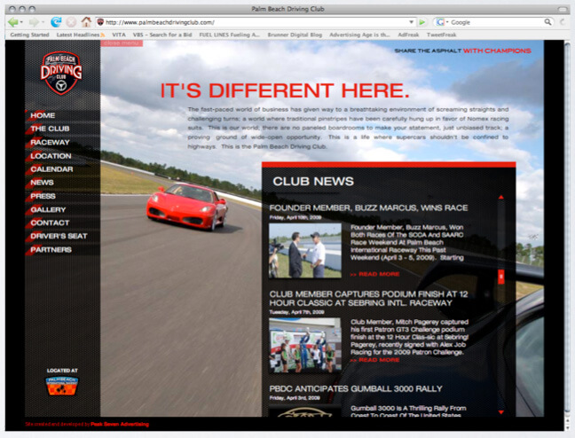Open the Getting Started bookmark
Screen dimensions: 575x438
pyautogui.click(x=29, y=35)
